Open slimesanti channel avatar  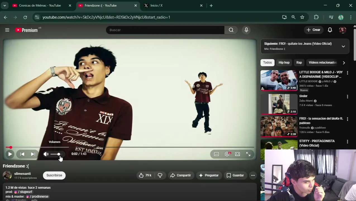pos(7,175)
